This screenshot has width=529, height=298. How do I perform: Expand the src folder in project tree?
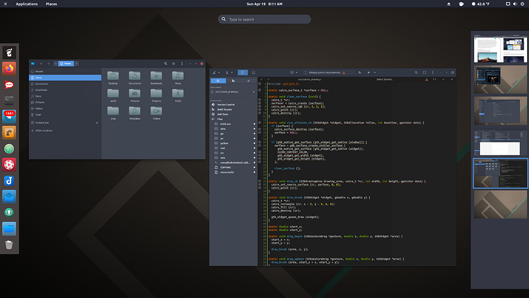pyautogui.click(x=222, y=152)
